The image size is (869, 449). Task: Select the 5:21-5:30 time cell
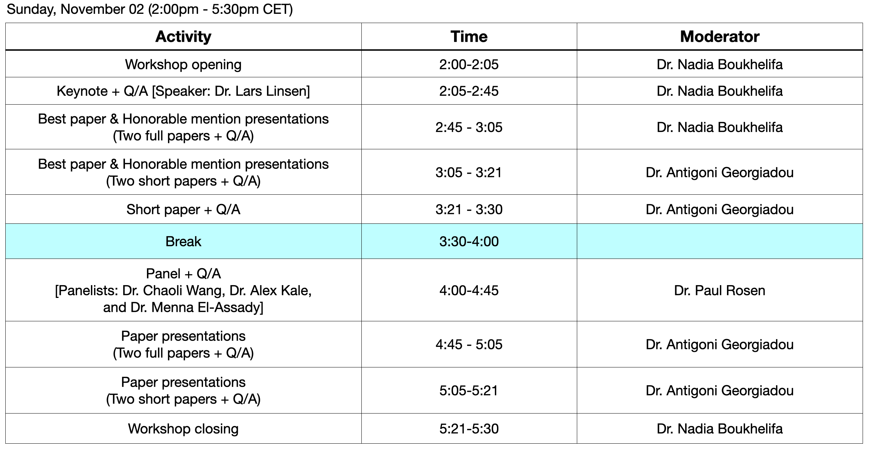pyautogui.click(x=469, y=429)
